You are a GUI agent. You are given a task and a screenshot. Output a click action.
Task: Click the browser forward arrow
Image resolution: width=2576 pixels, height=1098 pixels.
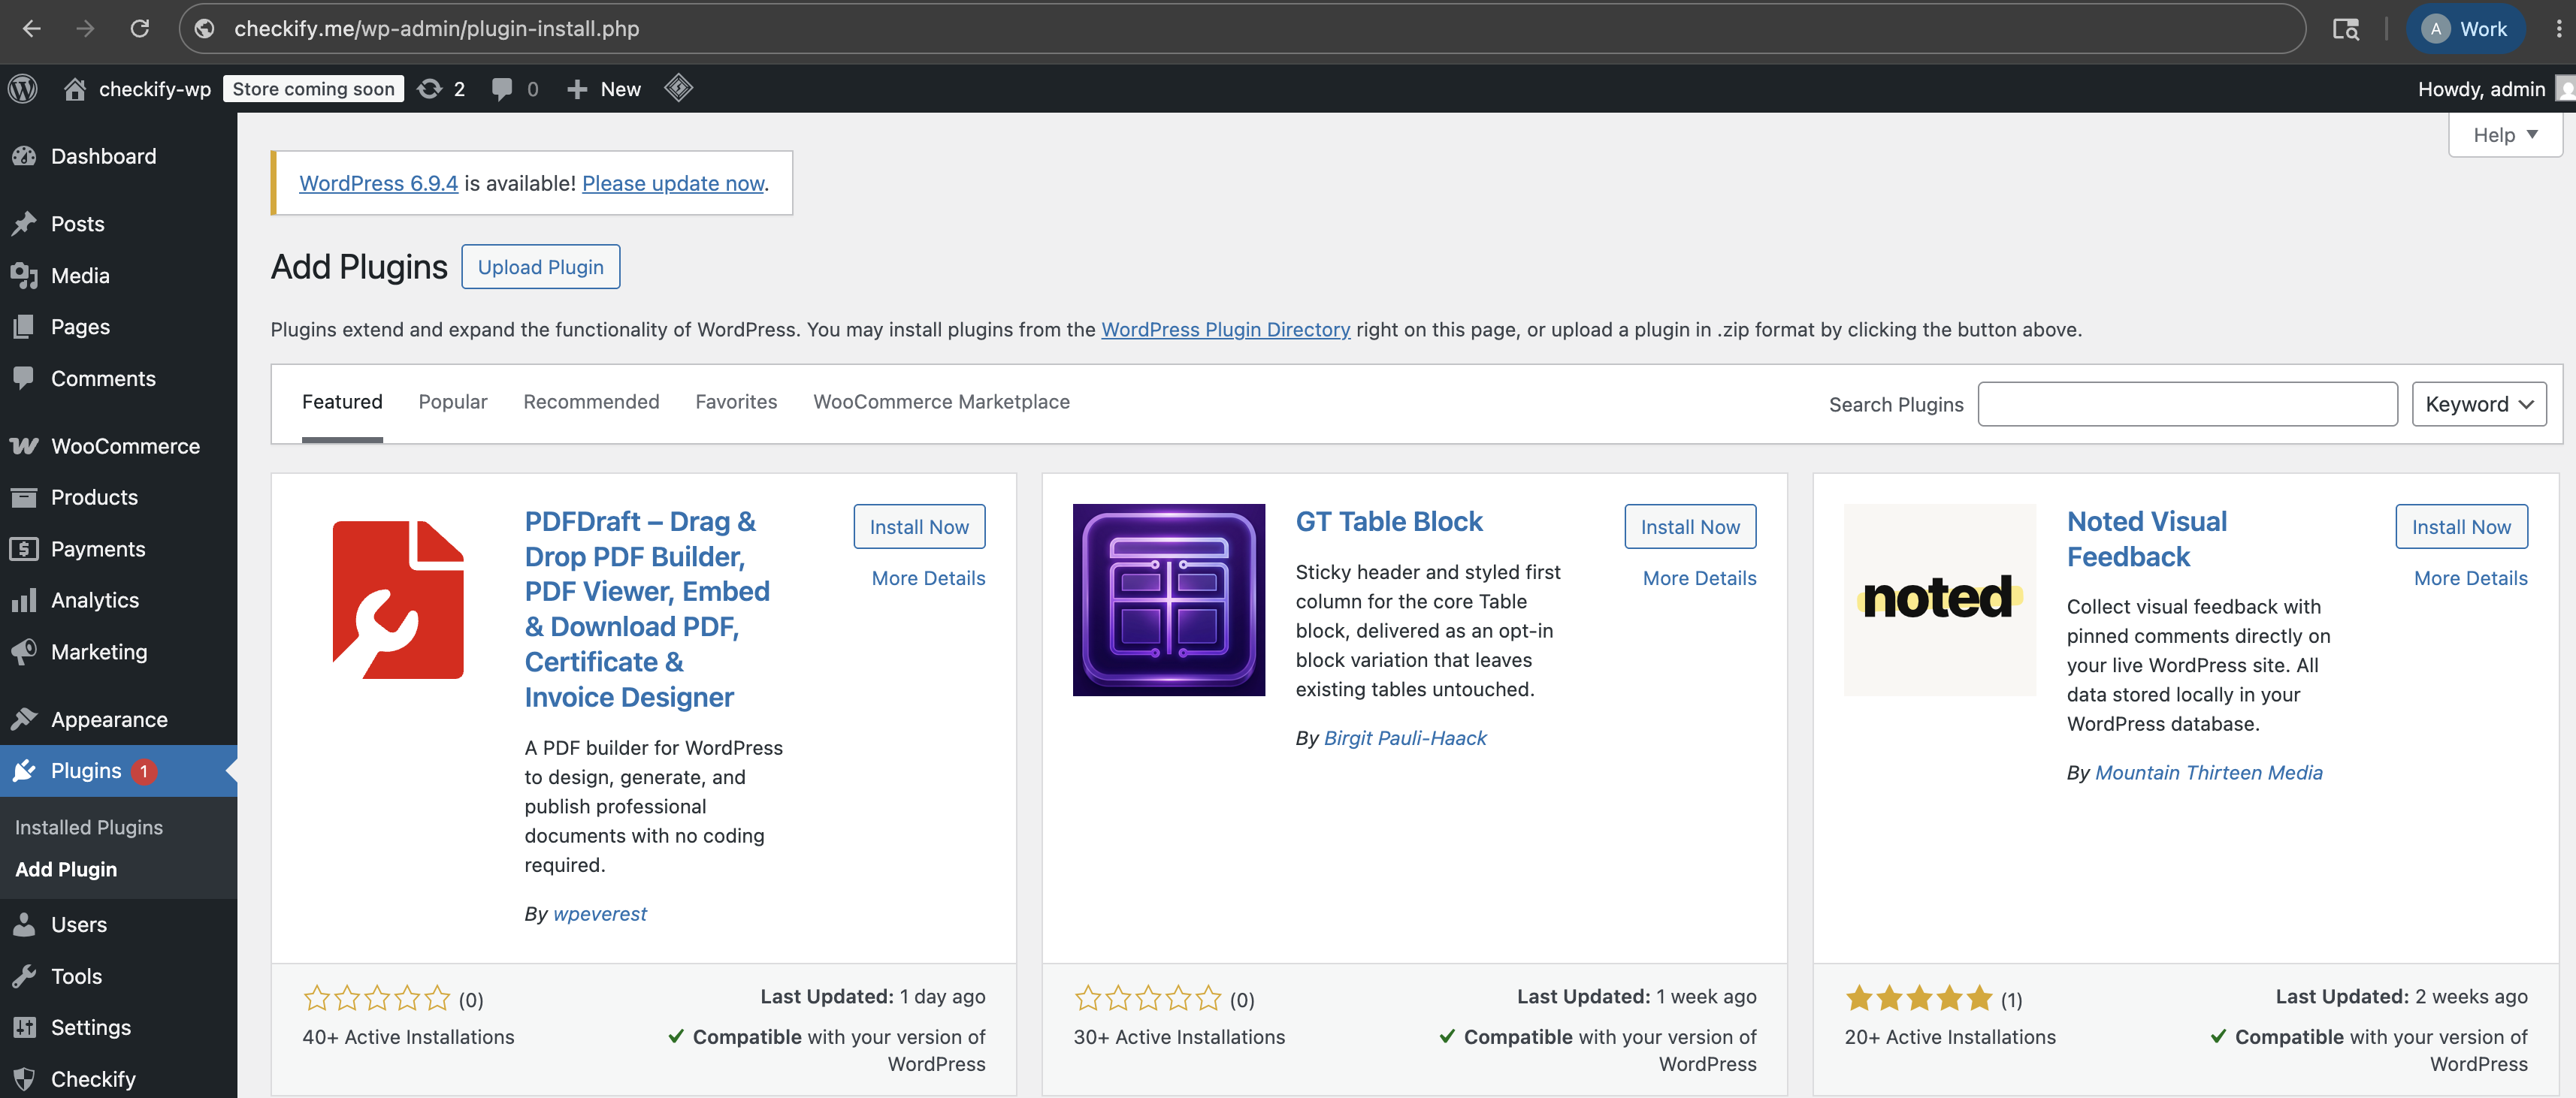[x=85, y=29]
